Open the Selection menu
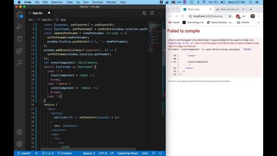 (x=57, y=2)
